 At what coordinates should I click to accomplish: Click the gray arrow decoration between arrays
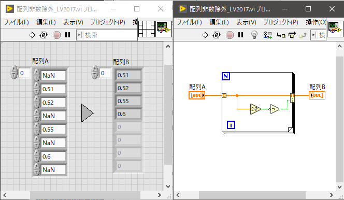(x=88, y=113)
